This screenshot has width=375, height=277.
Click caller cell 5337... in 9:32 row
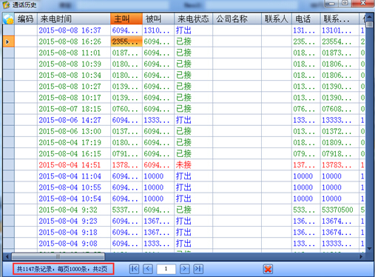[126, 210]
